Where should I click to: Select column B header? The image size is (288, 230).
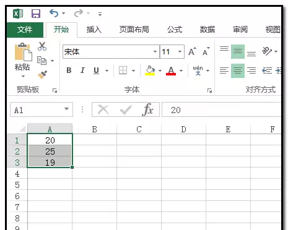click(95, 129)
